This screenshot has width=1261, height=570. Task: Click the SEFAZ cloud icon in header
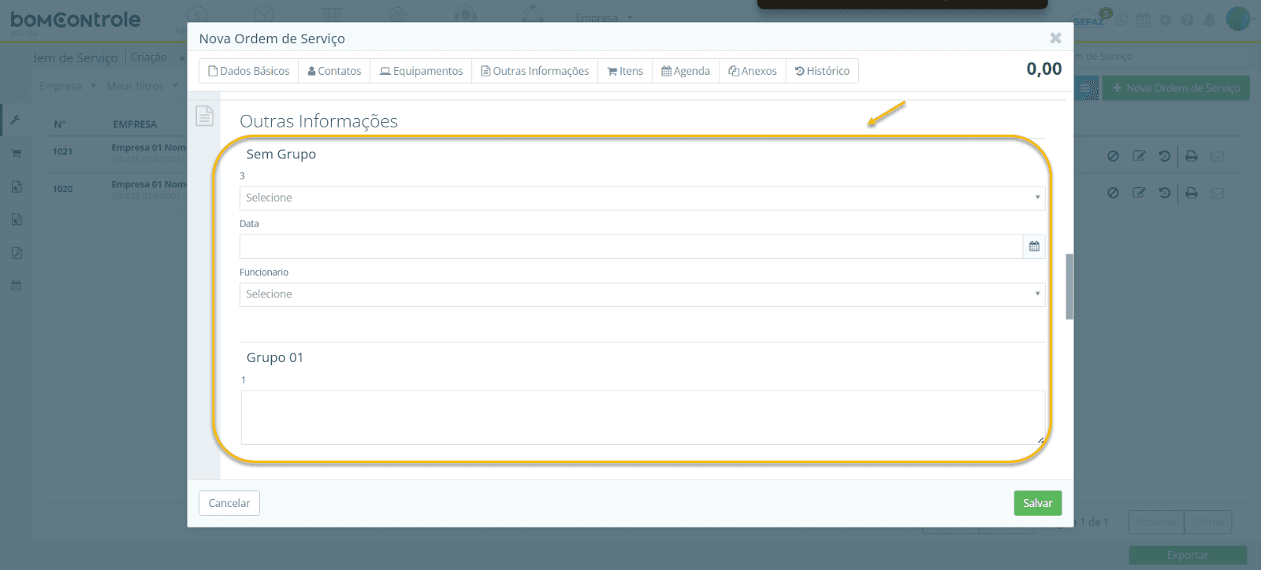coord(1092,20)
